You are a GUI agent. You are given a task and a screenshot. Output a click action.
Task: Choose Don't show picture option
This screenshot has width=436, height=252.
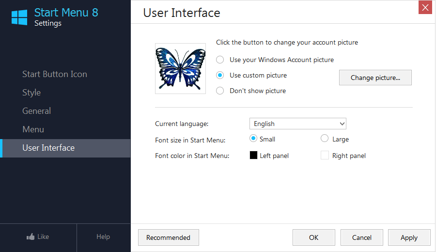[220, 91]
